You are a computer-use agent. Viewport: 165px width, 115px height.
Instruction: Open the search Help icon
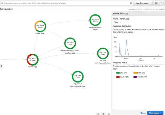pyautogui.click(x=131, y=3)
